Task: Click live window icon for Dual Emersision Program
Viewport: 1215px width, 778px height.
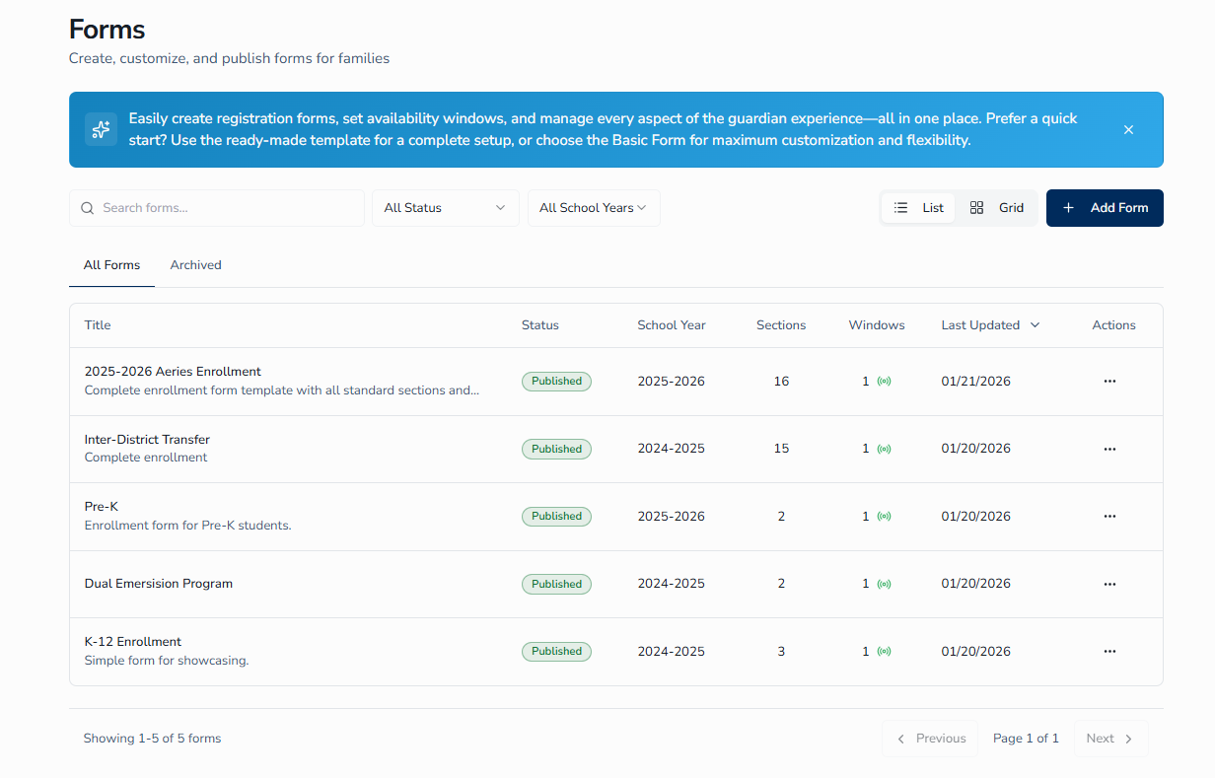Action: [884, 584]
